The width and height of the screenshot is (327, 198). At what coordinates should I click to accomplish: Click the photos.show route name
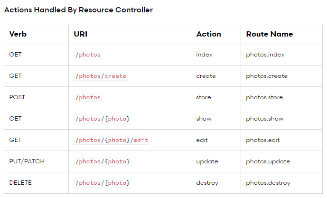pos(265,119)
